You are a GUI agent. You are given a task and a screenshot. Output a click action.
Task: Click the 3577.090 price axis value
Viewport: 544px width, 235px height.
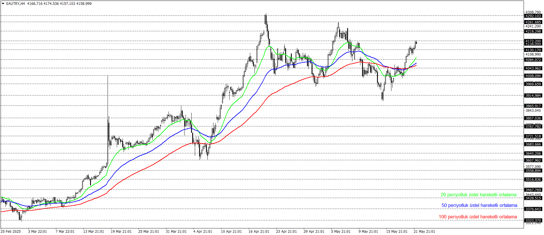point(533,167)
